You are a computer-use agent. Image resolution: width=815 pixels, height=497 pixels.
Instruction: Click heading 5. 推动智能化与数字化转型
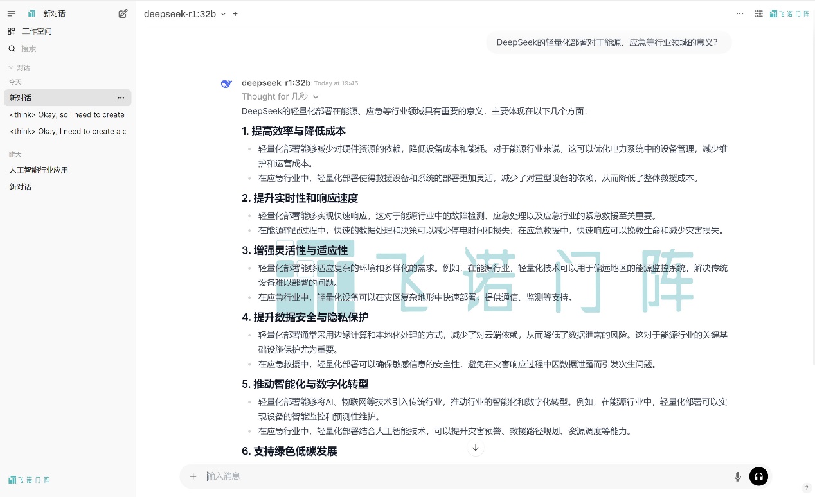tap(305, 385)
